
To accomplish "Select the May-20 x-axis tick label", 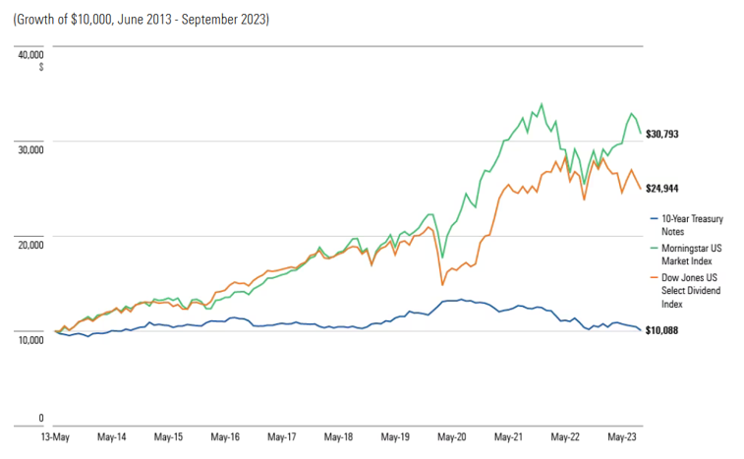I will 450,435.
